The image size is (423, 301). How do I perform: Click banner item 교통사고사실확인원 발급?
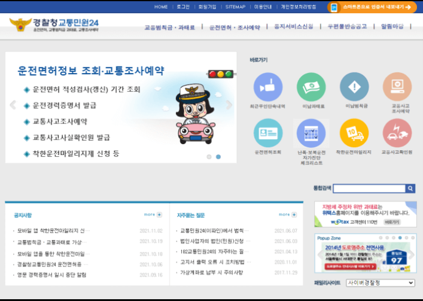pos(71,138)
